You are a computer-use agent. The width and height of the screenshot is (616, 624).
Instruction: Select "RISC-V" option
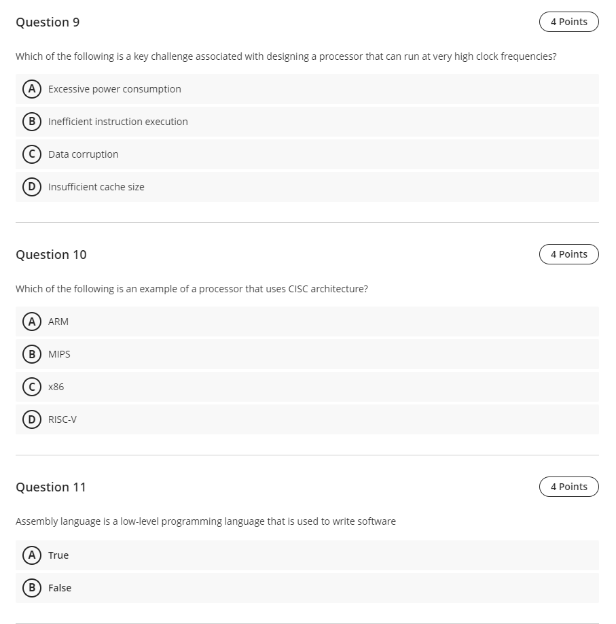click(x=32, y=419)
